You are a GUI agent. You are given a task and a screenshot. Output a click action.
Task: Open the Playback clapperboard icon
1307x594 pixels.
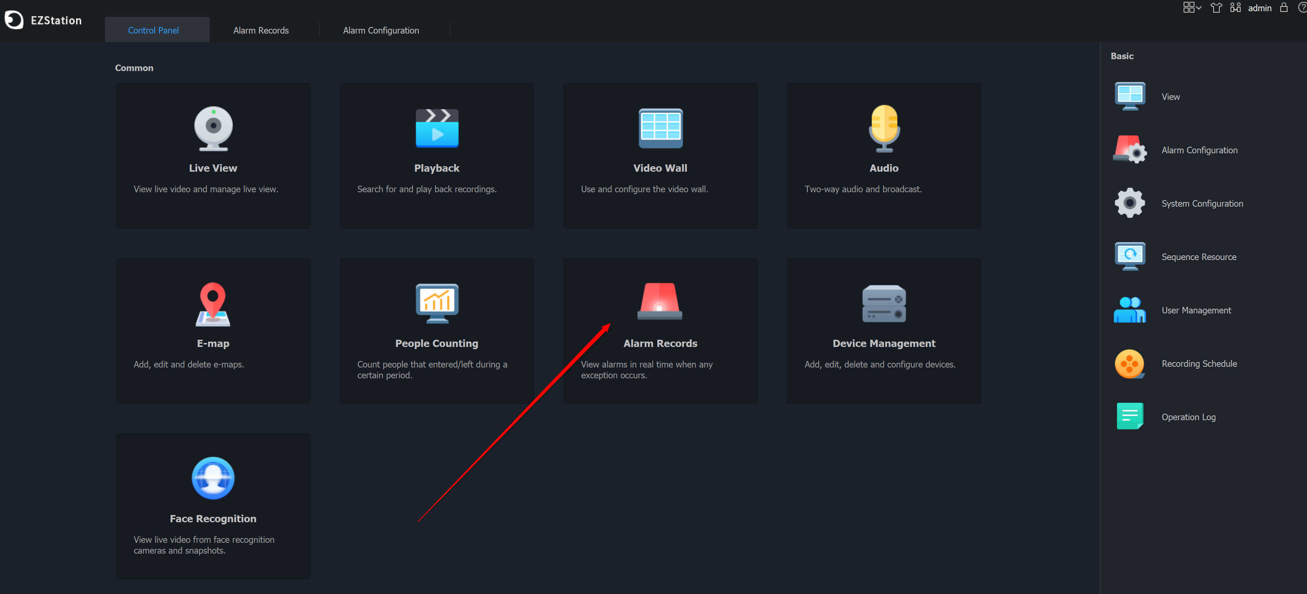[x=437, y=128]
